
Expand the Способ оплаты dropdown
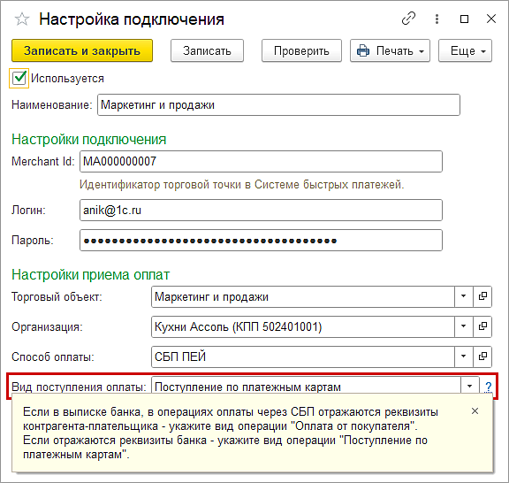464,356
